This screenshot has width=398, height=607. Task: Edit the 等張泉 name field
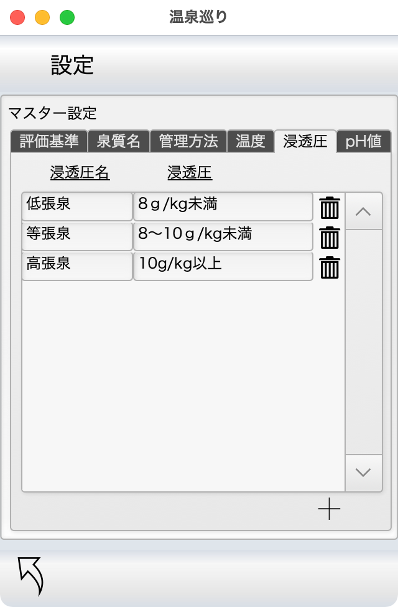77,236
